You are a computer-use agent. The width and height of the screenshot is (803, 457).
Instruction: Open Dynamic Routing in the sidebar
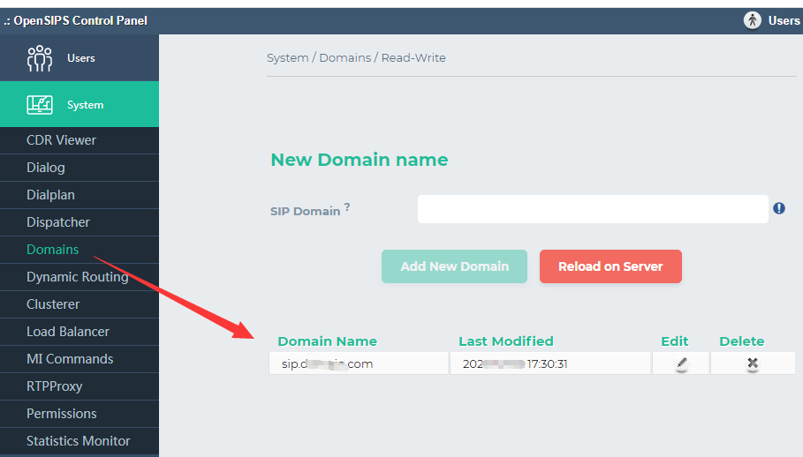(80, 277)
